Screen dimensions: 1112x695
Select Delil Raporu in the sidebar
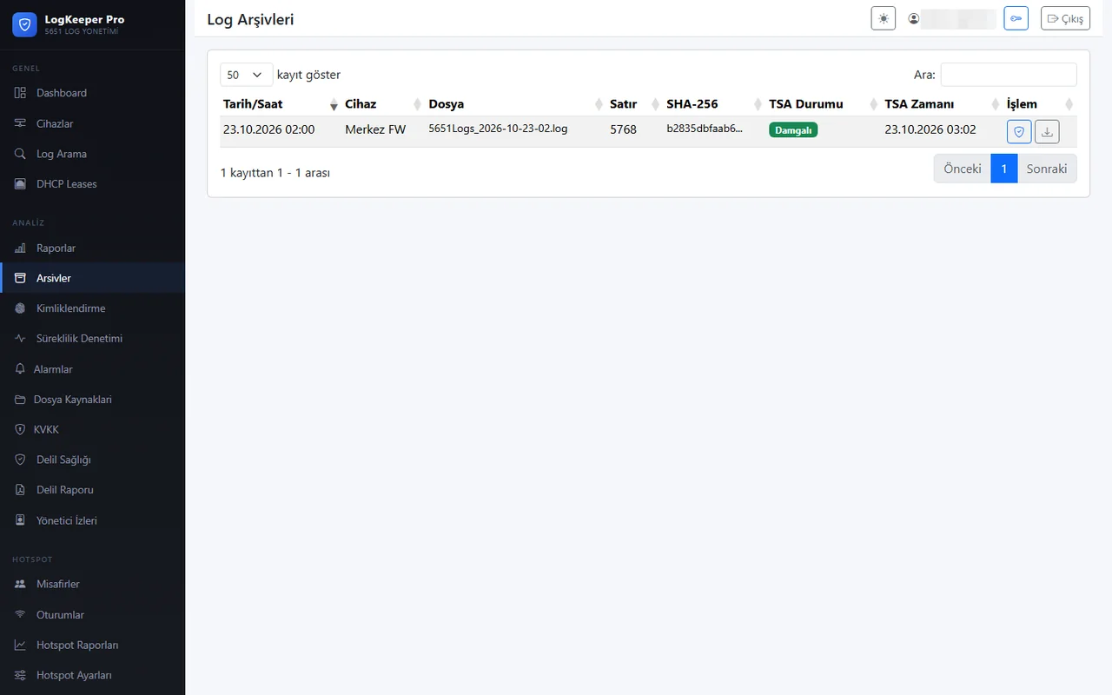tap(92, 490)
